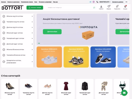Open Дитяче взуття оптом category wall tile

pos(47,89)
